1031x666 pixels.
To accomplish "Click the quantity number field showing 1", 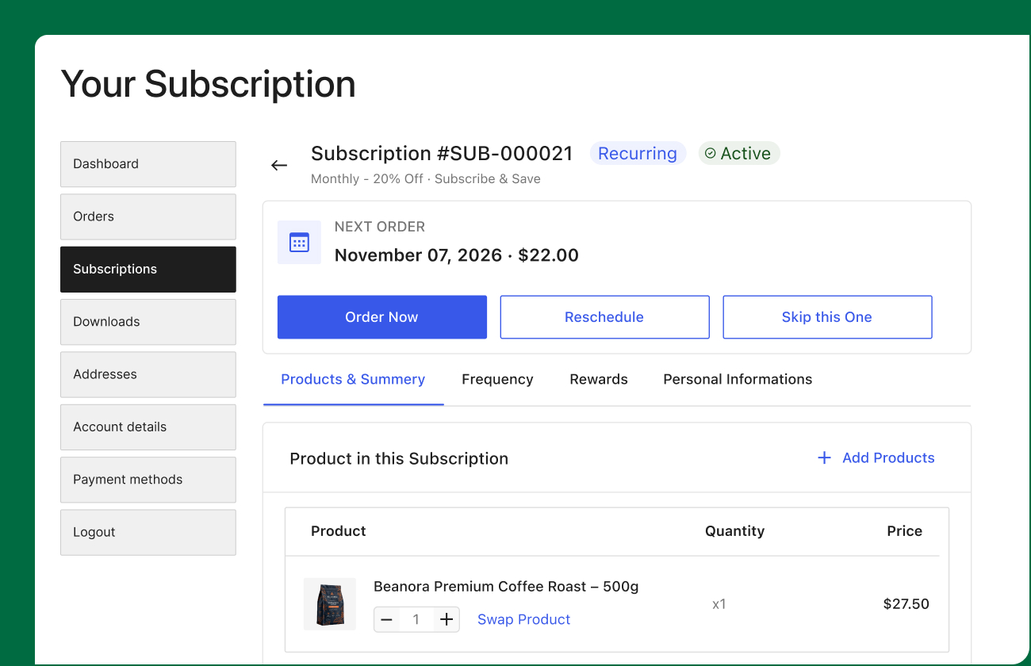I will point(416,619).
